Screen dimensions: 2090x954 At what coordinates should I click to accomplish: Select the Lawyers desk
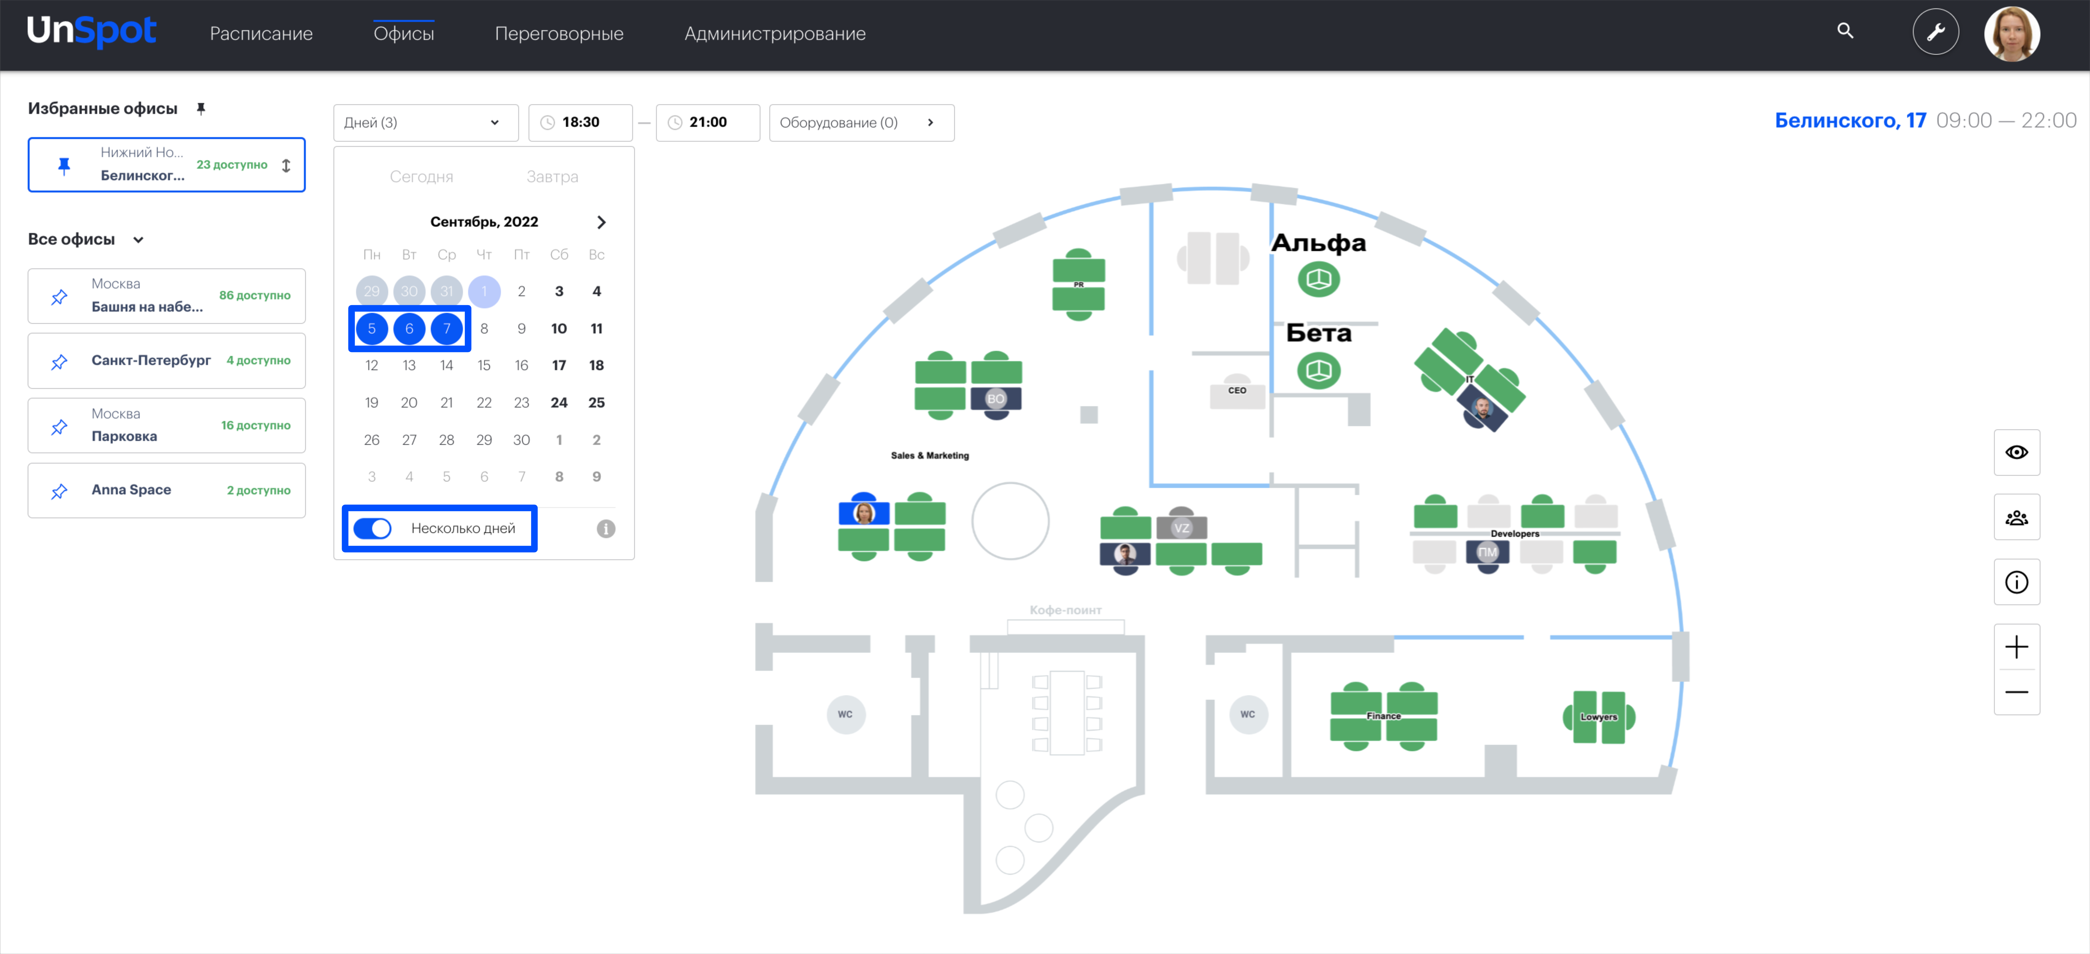[1598, 717]
